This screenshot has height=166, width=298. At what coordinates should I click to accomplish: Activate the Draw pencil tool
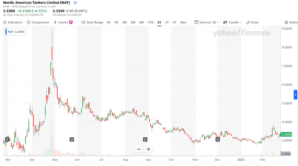pyautogui.click(x=253, y=22)
